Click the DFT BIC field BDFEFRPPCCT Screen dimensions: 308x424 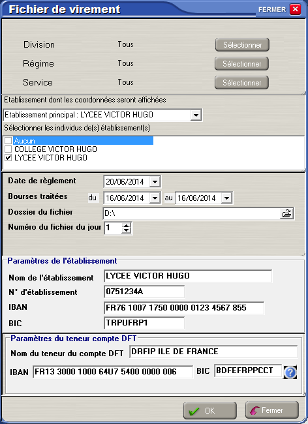[248, 371]
